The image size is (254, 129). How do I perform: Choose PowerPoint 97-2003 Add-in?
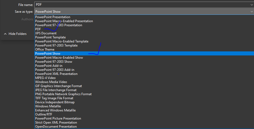pos(144,70)
